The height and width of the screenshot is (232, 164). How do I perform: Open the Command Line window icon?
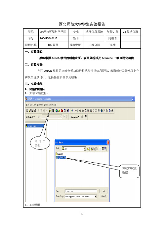[65, 110]
